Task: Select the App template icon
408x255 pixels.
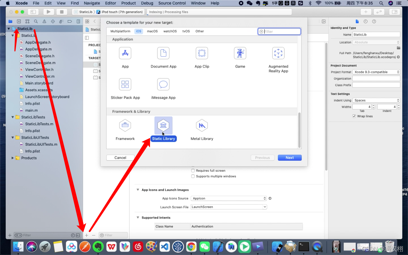Action: click(x=125, y=53)
